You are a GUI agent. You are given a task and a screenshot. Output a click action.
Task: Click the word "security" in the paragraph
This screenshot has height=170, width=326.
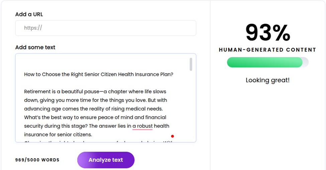pyautogui.click(x=34, y=126)
